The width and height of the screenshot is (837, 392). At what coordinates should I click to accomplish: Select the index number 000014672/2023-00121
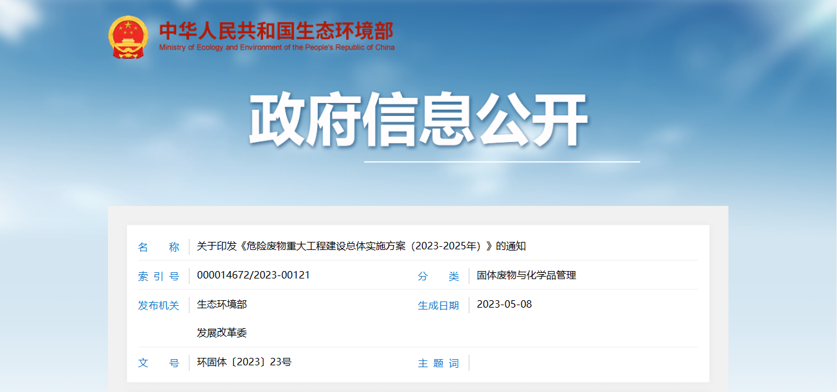[x=253, y=275]
